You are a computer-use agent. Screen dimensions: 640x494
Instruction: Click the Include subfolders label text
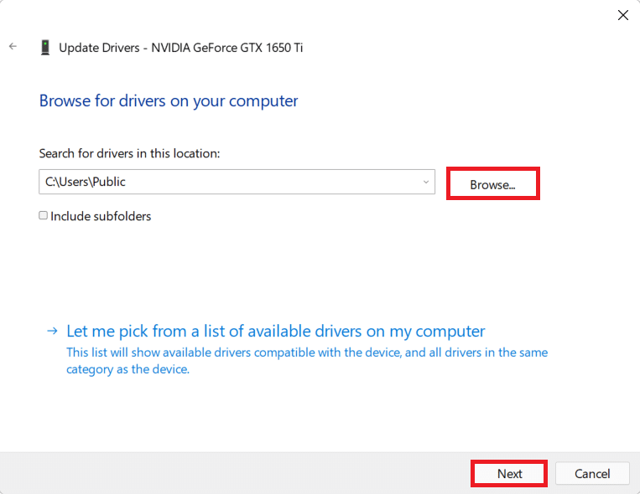click(101, 216)
